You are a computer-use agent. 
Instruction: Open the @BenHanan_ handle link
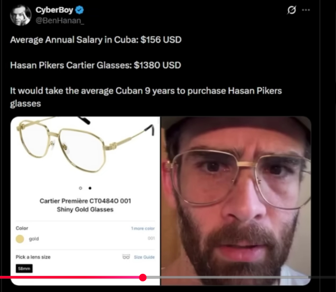(x=60, y=21)
